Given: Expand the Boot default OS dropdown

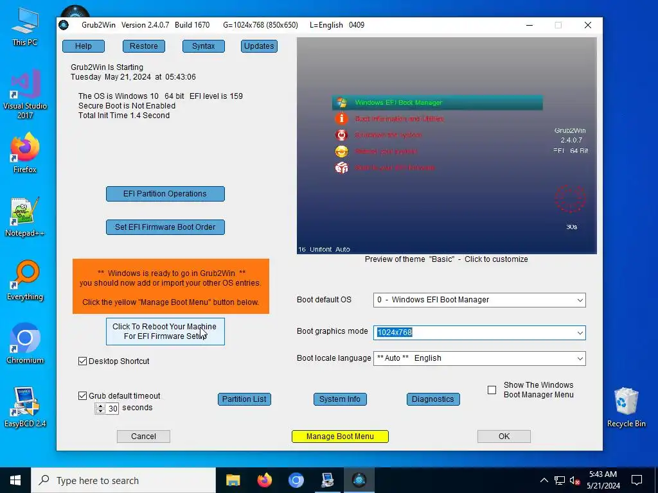Looking at the screenshot, I should (580, 300).
